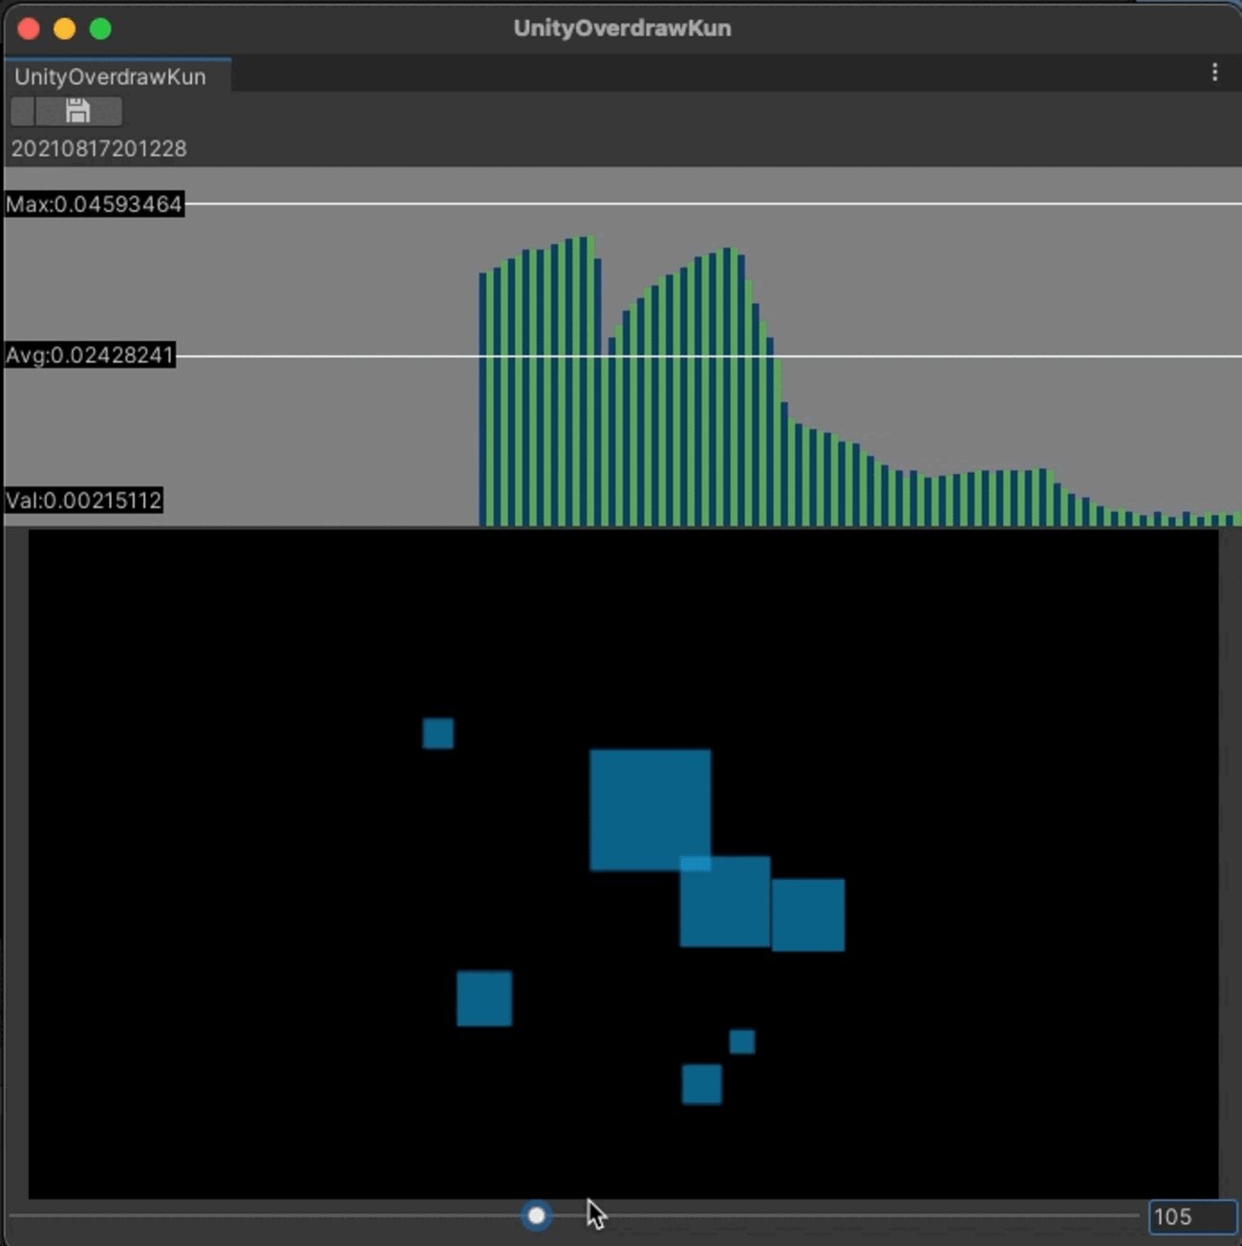The image size is (1242, 1246).
Task: Click the small button left of save icon
Action: click(21, 111)
